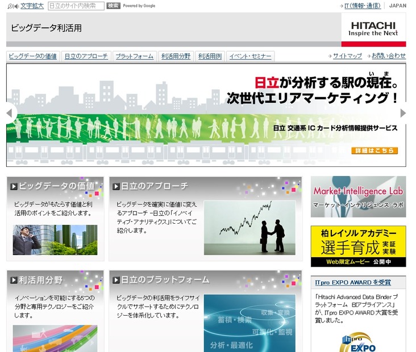This screenshot has height=352, width=416.
Task: Click text describing イノベイティブ・アナリティクス approach
Action: pos(157,217)
